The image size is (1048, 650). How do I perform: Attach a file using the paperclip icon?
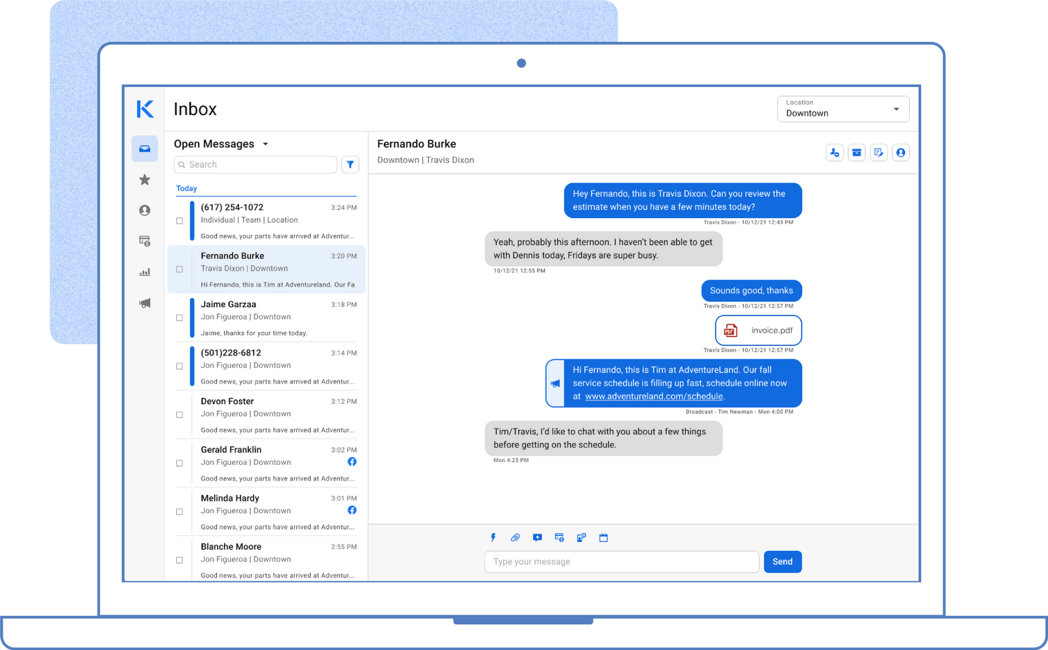515,537
